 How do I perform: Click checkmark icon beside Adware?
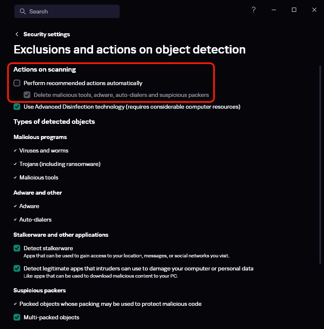pyautogui.click(x=15, y=206)
